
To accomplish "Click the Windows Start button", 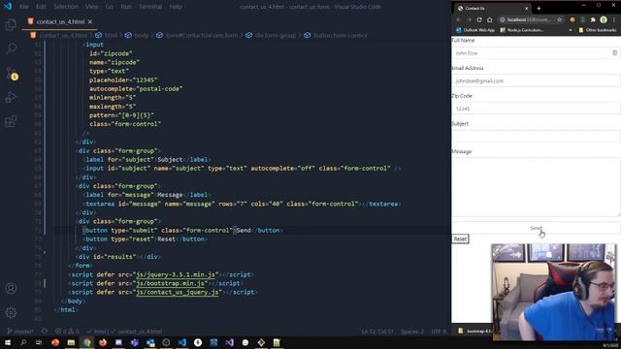I will [x=8, y=342].
